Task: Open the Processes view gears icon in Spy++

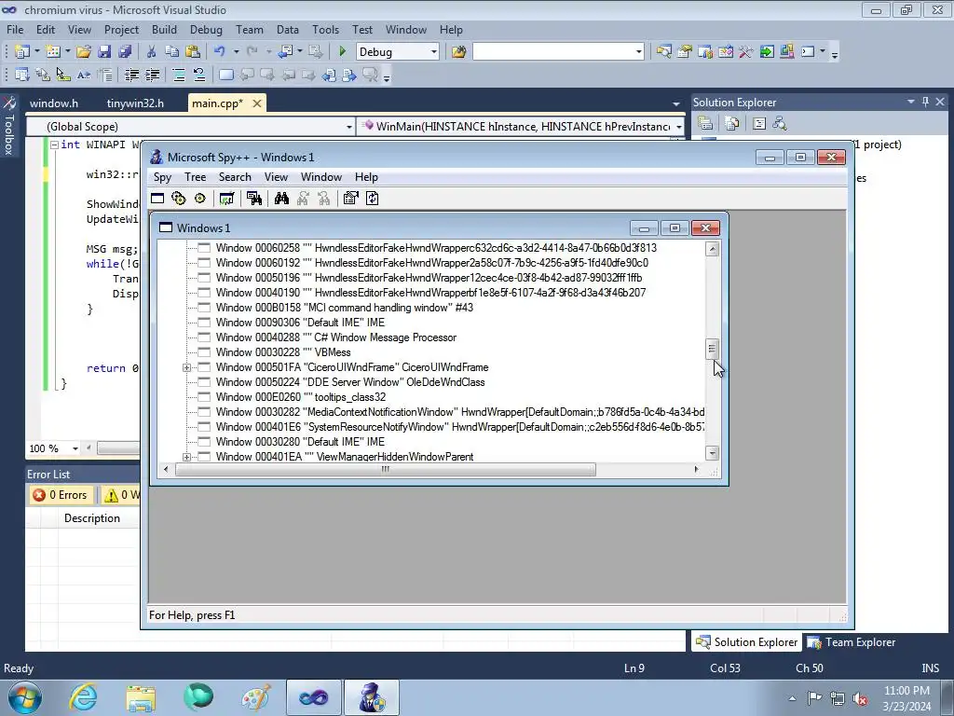Action: [178, 199]
